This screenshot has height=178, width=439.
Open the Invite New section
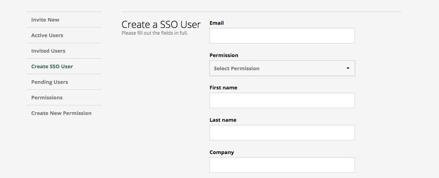[45, 20]
